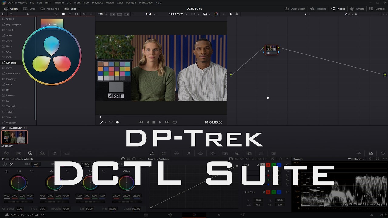388x218 pixels.
Task: Open the Workspace menu
Action: pyautogui.click(x=146, y=2)
